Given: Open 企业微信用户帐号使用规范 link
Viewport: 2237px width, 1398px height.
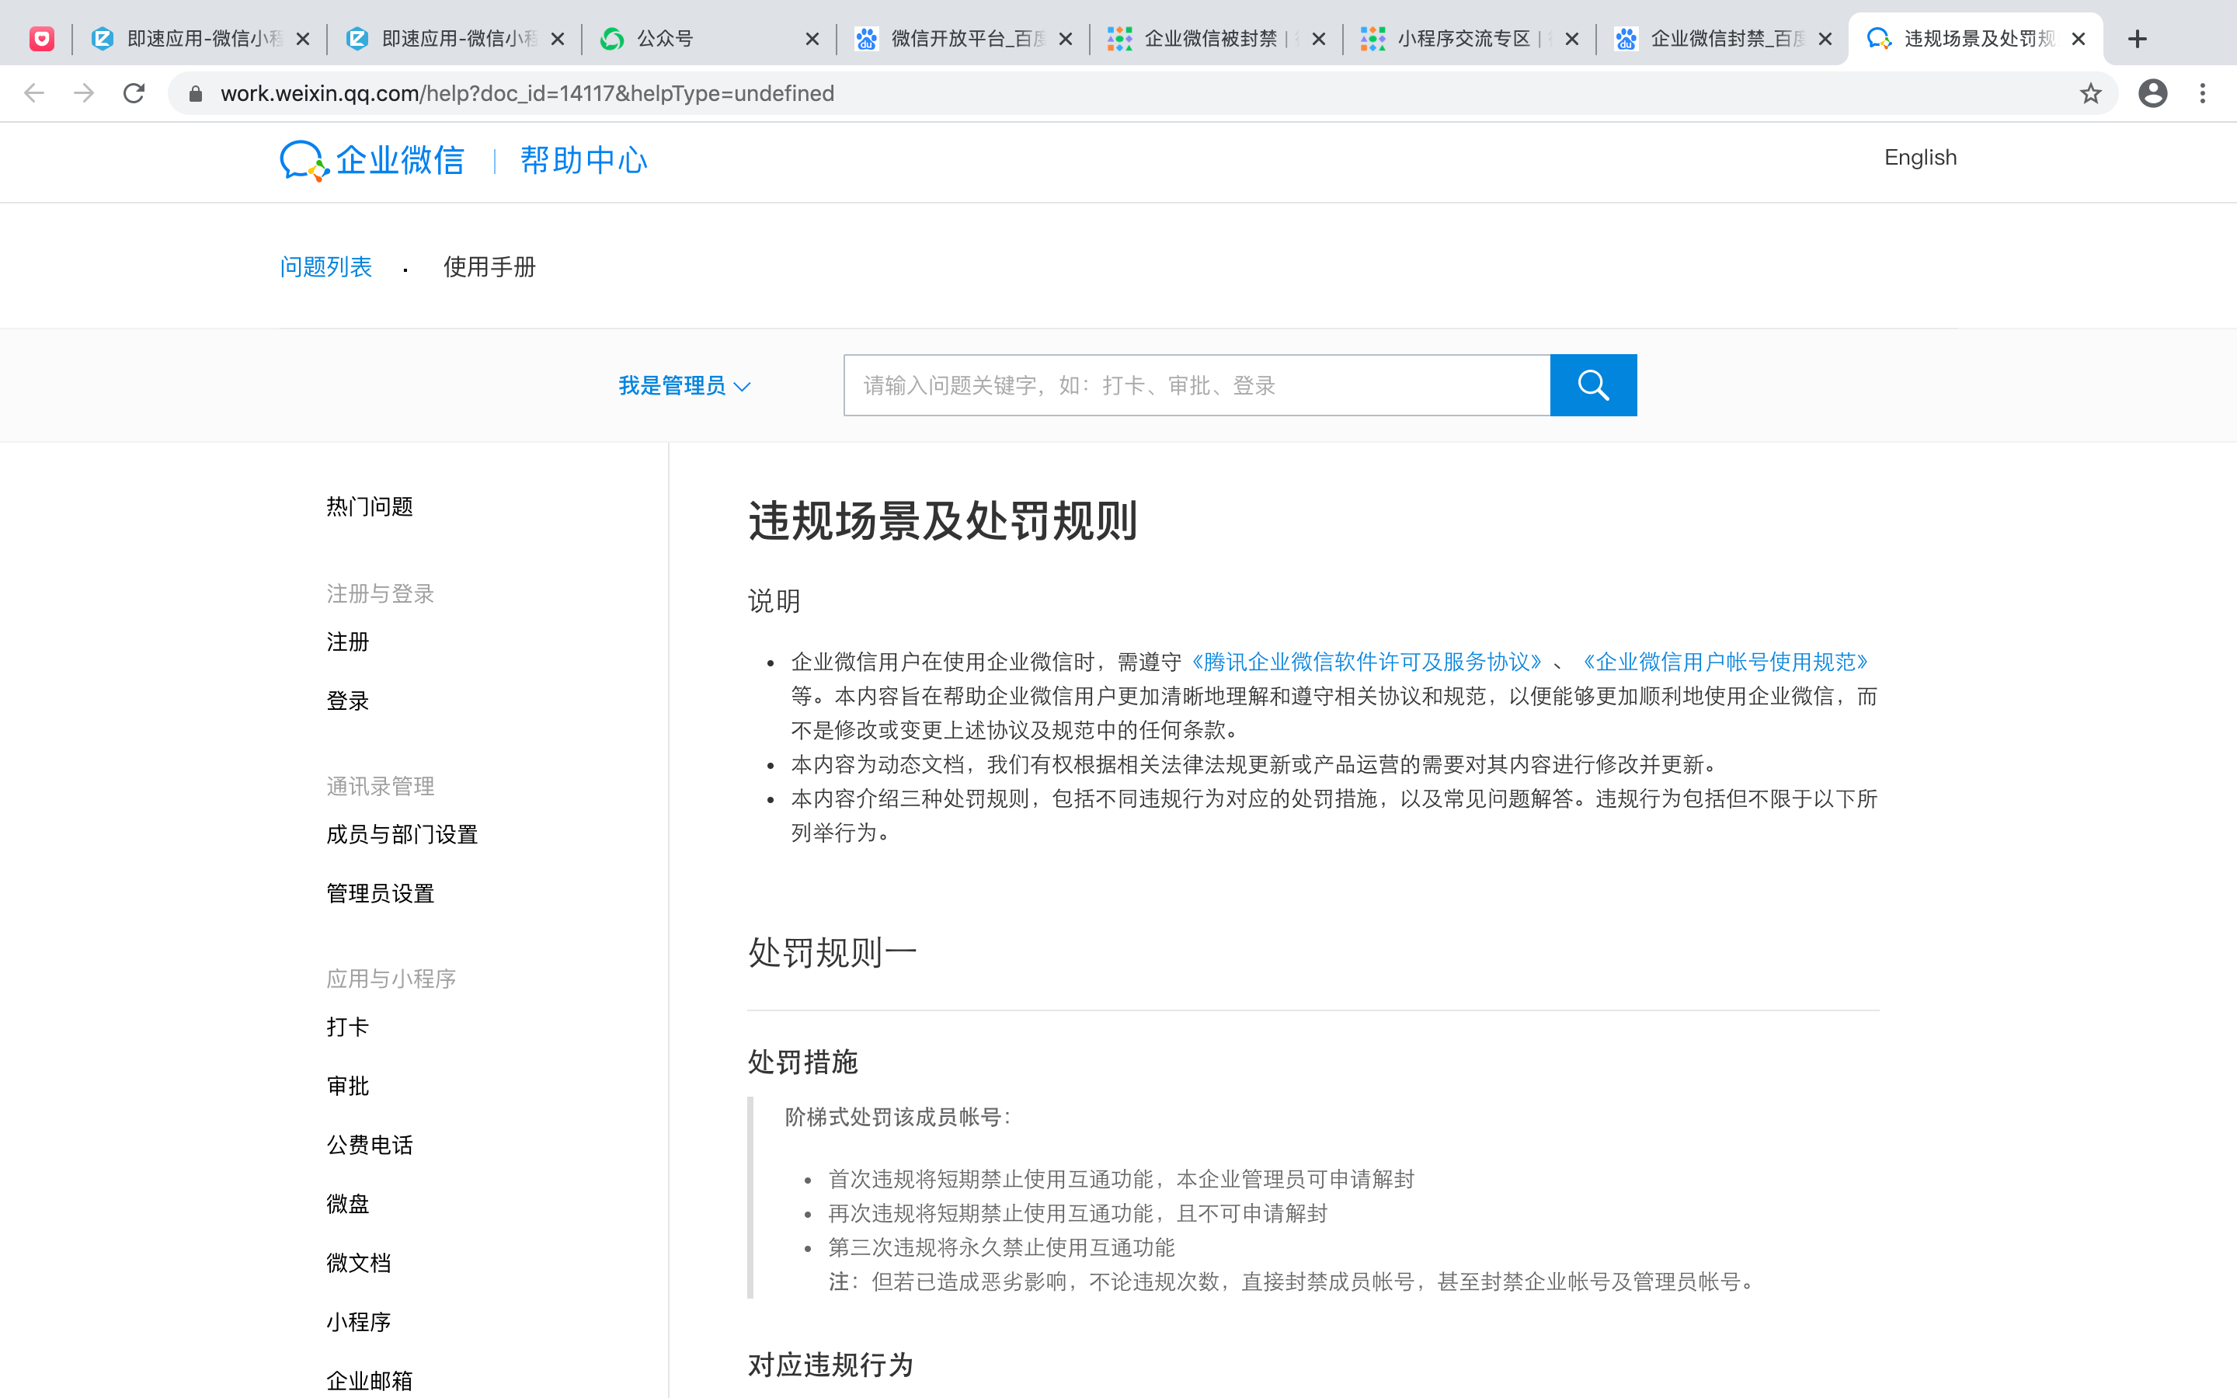Looking at the screenshot, I should 1725,662.
